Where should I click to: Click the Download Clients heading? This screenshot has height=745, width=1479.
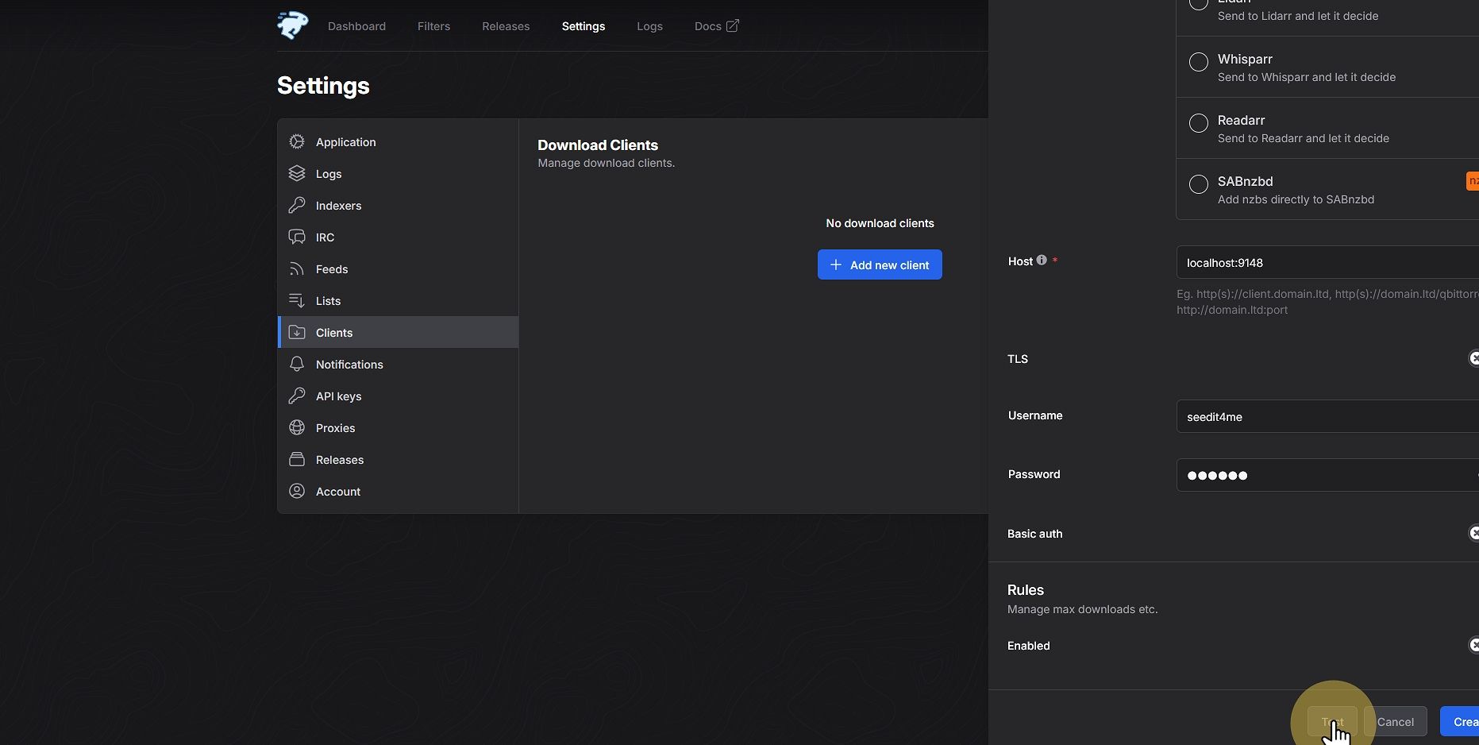coord(598,145)
